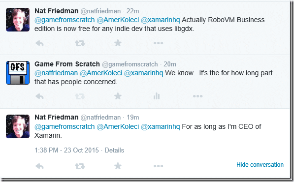Open more options on Game From Scratch tweet
Screen dimensions: 294x182
click(x=198, y=96)
